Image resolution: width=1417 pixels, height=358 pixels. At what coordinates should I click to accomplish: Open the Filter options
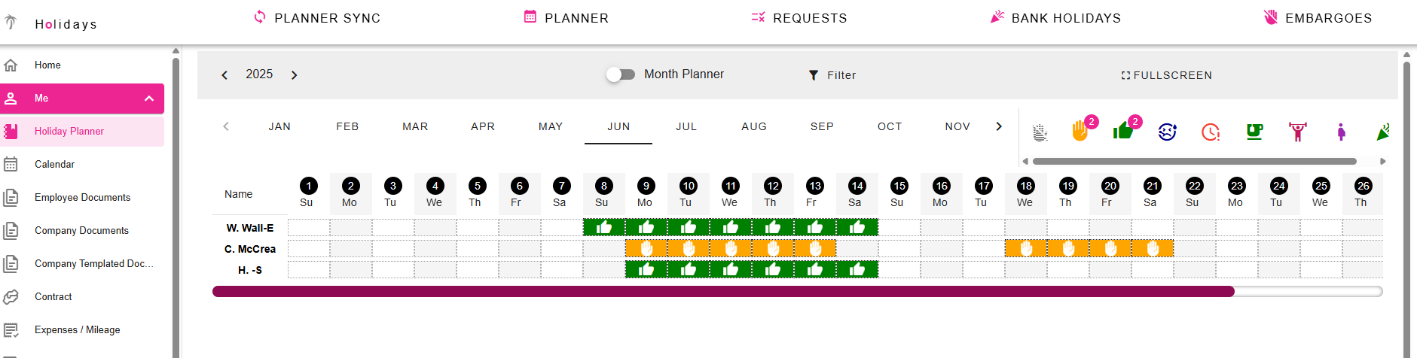pyautogui.click(x=832, y=75)
